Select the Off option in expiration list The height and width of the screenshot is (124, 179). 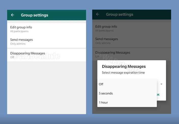point(127,84)
